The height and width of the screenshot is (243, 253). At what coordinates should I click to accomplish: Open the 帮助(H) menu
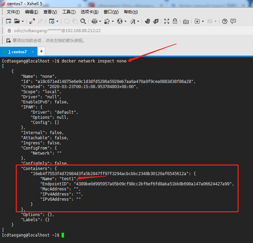click(131, 12)
